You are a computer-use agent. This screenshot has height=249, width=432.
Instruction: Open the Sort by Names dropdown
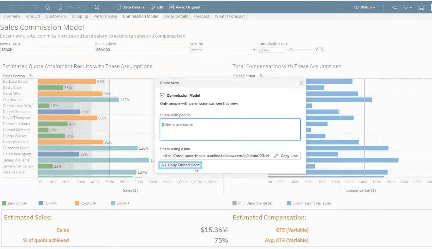(223, 50)
